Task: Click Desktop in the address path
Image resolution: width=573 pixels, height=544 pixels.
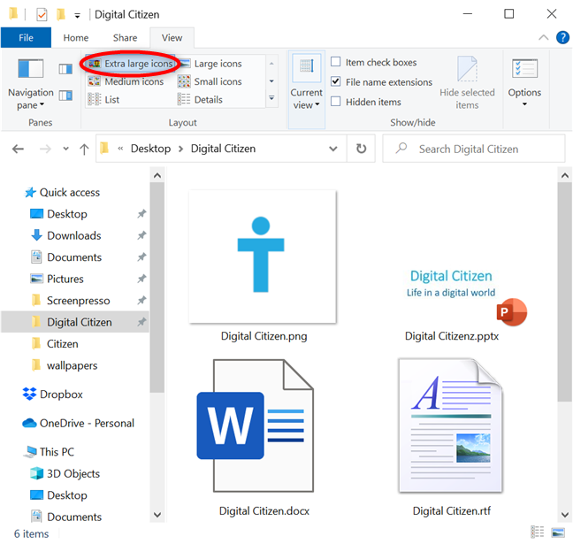Action: point(150,149)
